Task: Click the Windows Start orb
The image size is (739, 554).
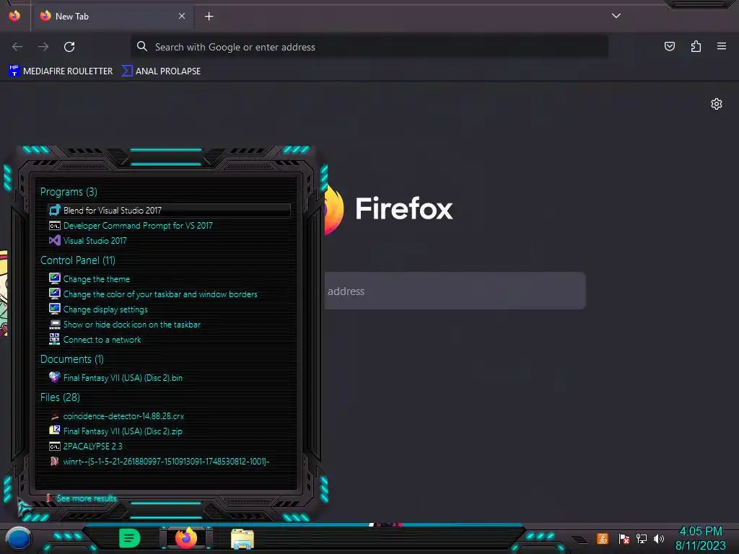Action: pos(18,539)
